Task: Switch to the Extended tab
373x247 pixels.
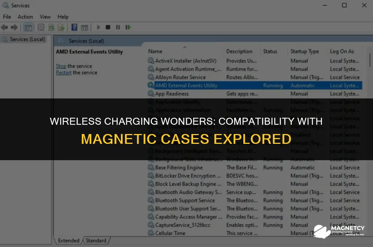Action: pos(68,240)
